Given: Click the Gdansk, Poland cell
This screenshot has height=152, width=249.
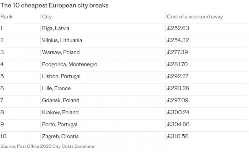Looking at the screenshot, I should tap(61, 100).
